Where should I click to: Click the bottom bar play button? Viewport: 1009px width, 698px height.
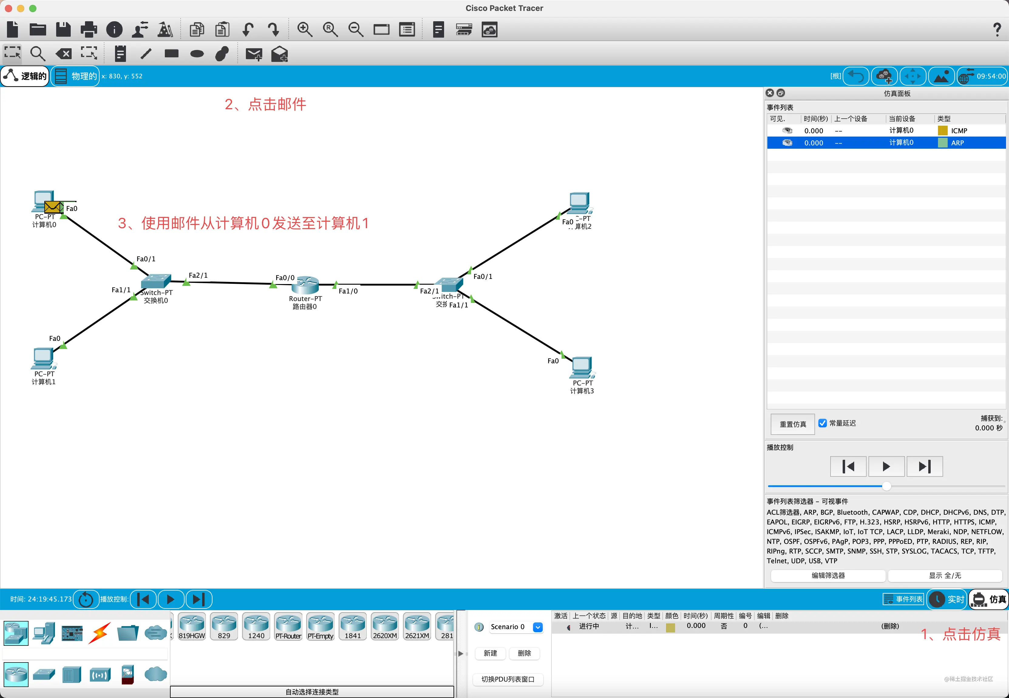click(171, 599)
